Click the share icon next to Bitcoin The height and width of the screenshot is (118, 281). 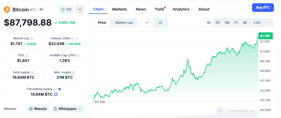tap(80, 9)
